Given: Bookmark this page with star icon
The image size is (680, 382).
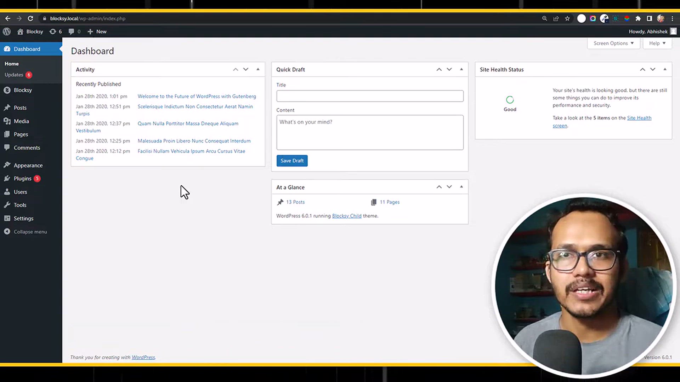Looking at the screenshot, I should point(567,18).
